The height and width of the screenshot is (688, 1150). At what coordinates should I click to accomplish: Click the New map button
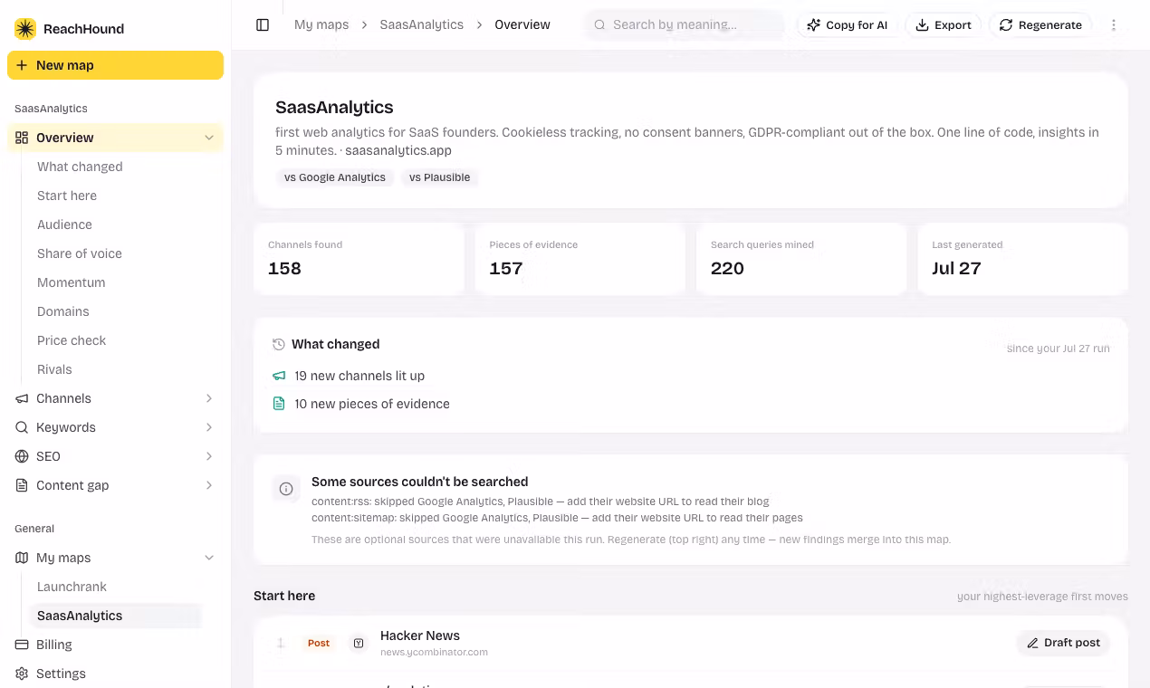pos(115,65)
